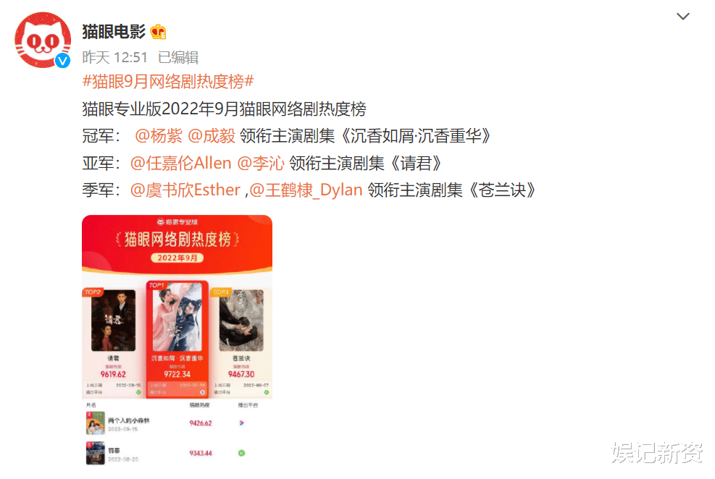715x479 pixels.
Task: Click the TOP2 请君 poster
Action: pyautogui.click(x=113, y=321)
